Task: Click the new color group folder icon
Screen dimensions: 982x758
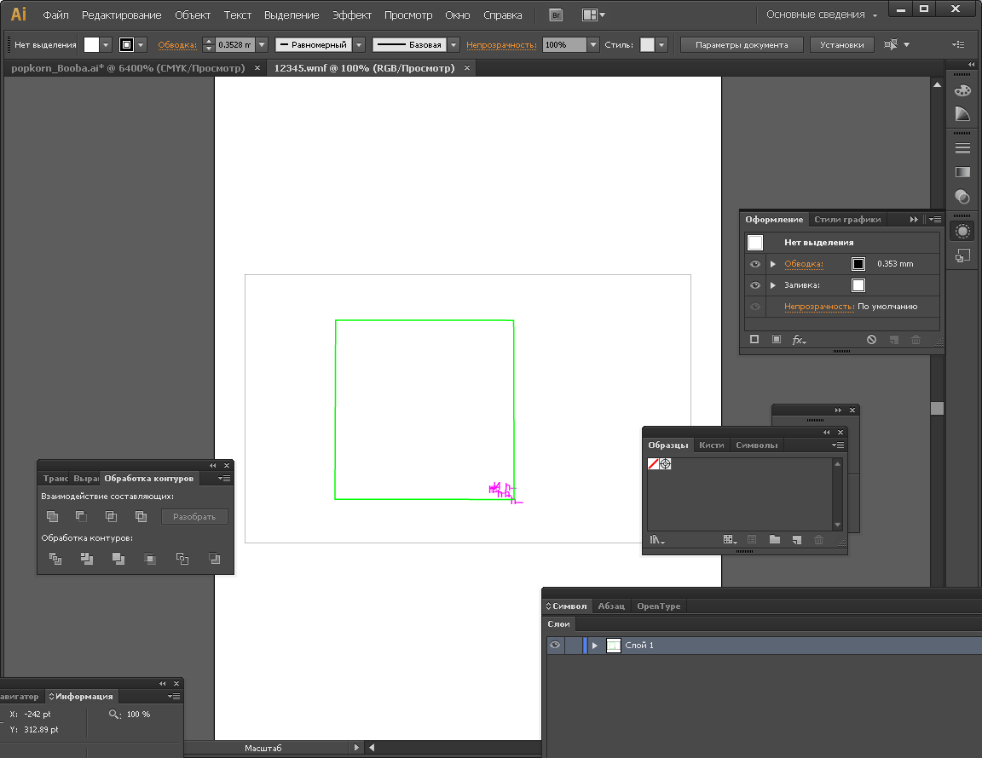Action: (x=774, y=540)
